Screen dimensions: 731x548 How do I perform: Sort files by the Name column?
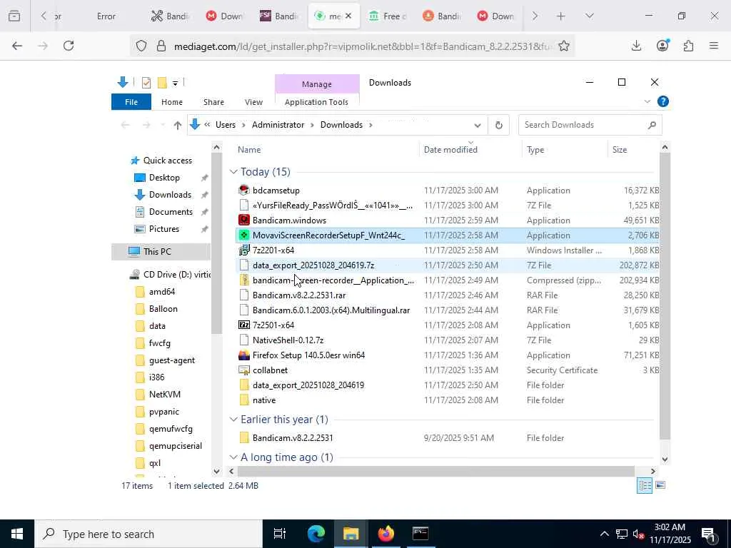coord(249,150)
